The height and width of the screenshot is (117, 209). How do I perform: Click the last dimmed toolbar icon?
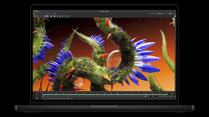69,16
